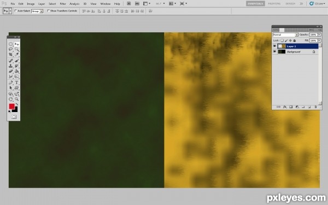This screenshot has height=205, width=328.
Task: Select the Eyedropper tool
Action: tap(17, 55)
